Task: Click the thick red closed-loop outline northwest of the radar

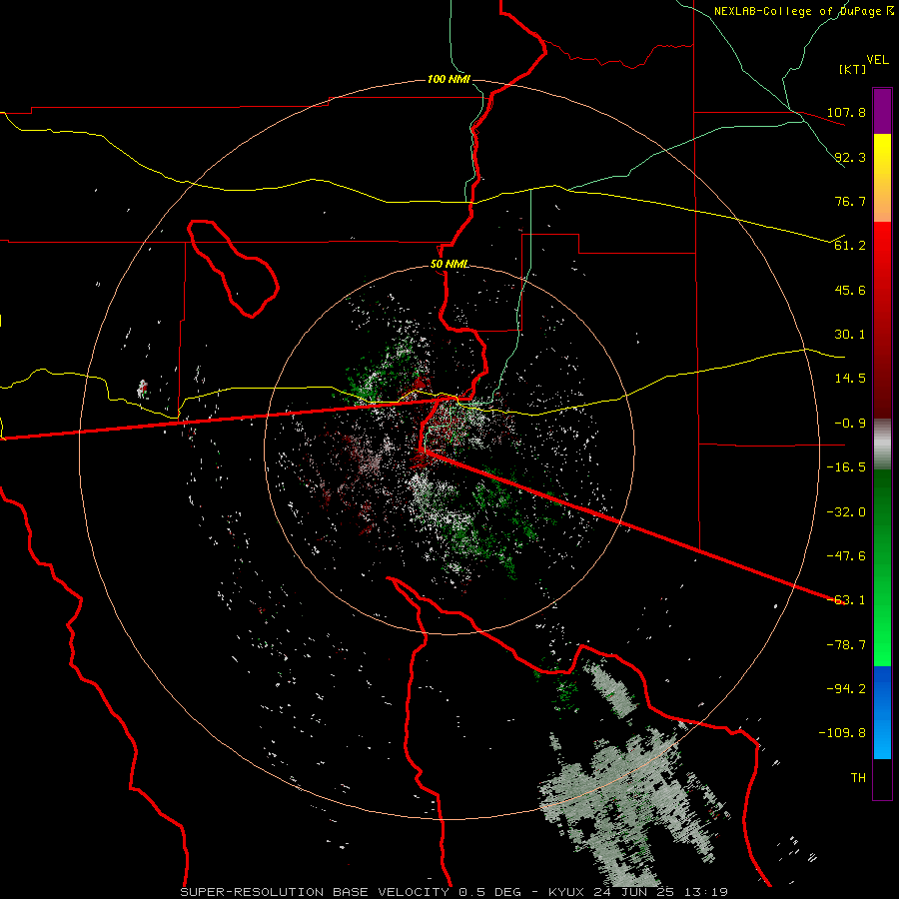Action: (233, 268)
